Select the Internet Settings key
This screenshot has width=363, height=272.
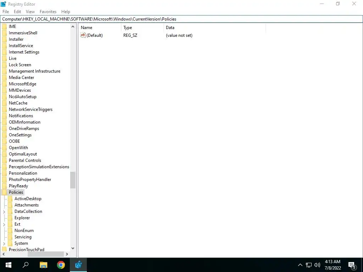coord(24,52)
